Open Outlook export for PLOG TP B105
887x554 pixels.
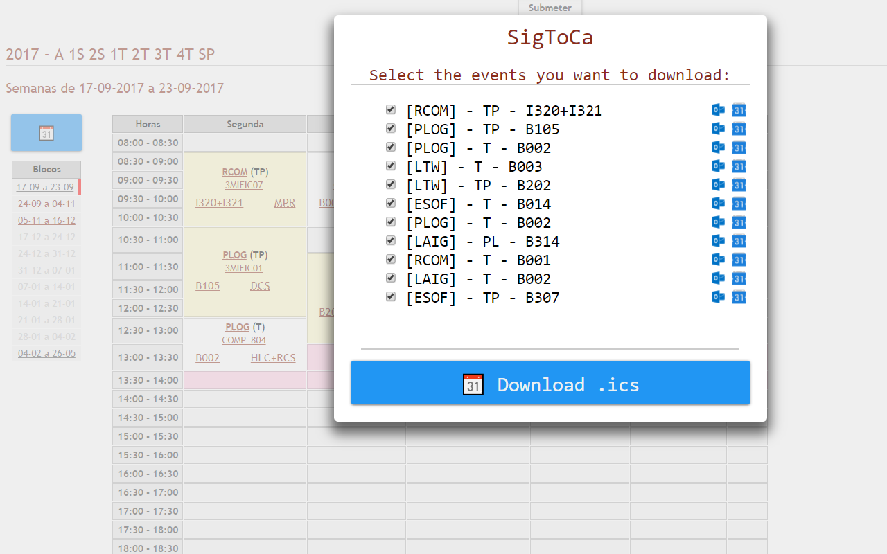click(x=718, y=129)
